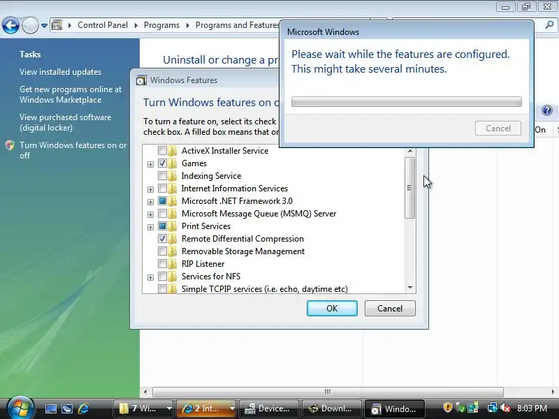Click the RIP Listener folder icon
This screenshot has height=419, width=559.
pos(173,264)
